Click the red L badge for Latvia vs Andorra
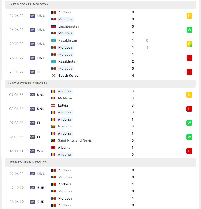Image resolution: width=201 pixels, height=209 pixels. (189, 109)
